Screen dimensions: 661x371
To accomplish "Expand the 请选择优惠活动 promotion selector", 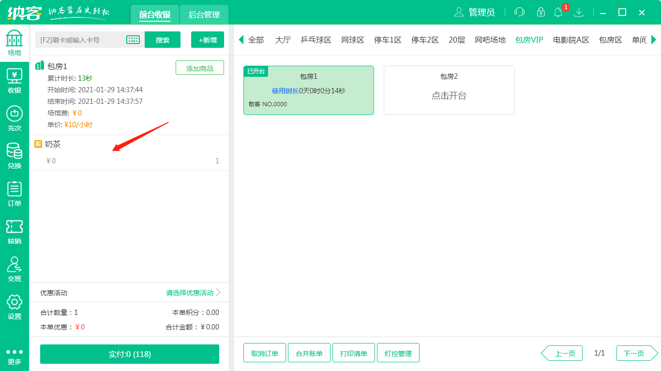I will coord(193,293).
